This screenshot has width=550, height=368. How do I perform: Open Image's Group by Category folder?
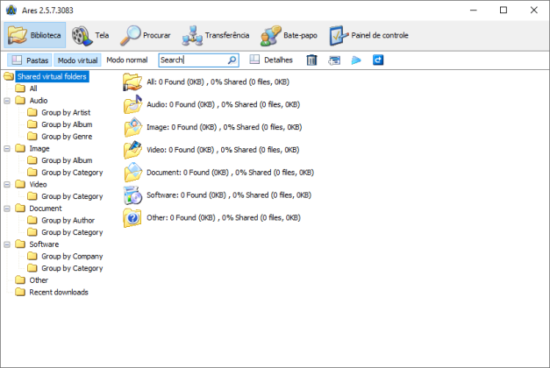tap(72, 173)
